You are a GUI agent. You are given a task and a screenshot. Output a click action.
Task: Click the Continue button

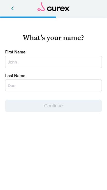[53, 106]
